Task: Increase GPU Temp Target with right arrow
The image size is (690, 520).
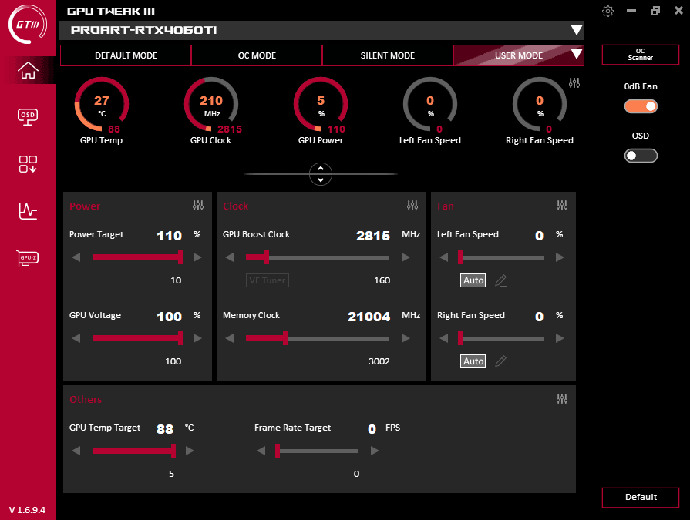Action: coord(190,451)
